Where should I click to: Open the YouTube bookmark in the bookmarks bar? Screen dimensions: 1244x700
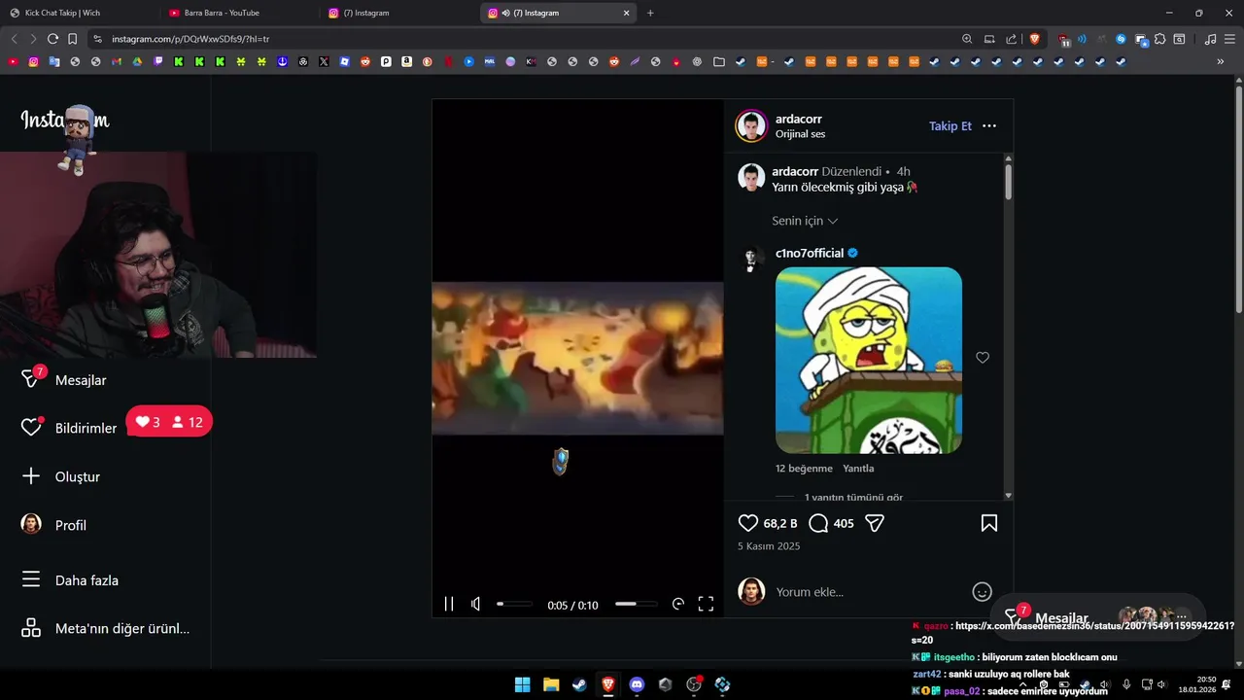(13, 61)
